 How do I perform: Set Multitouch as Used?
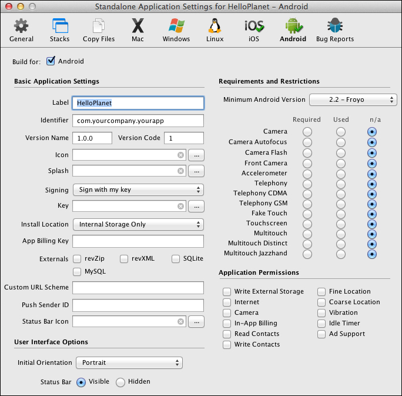(x=341, y=234)
